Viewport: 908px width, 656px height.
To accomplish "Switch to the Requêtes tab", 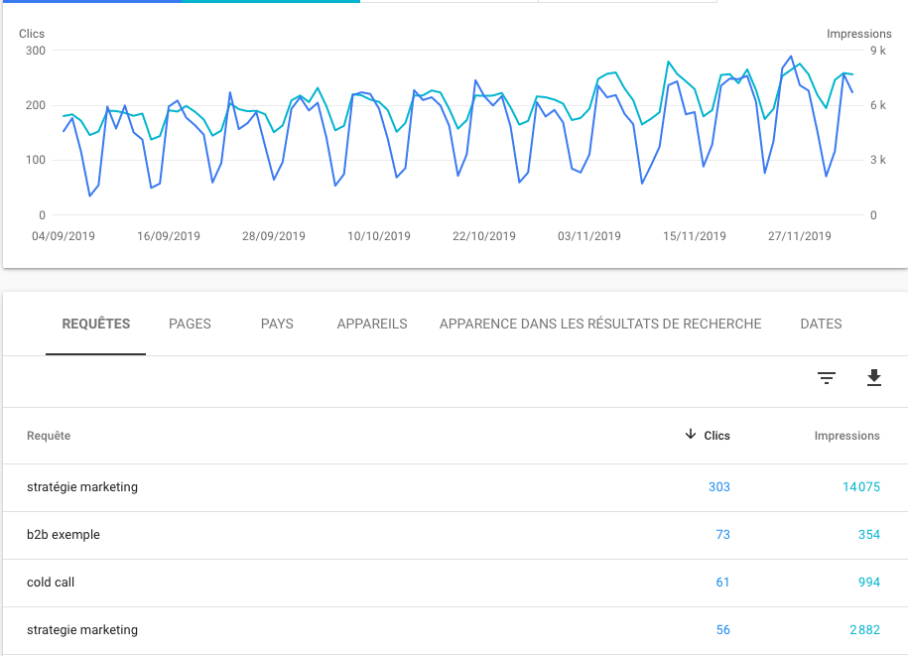I will [x=96, y=324].
